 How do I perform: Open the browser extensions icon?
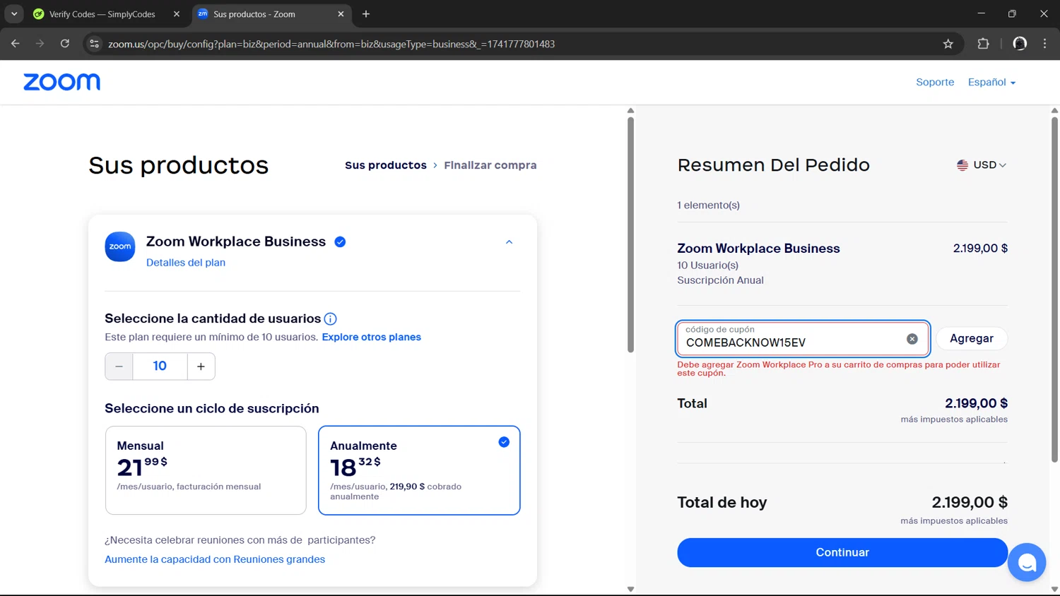[983, 44]
